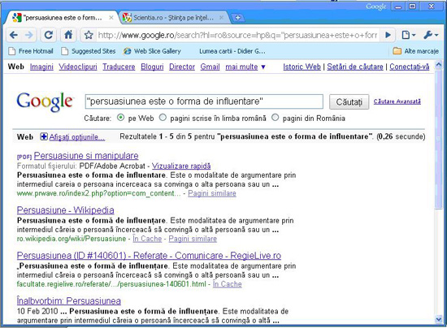
Task: Open Director link
Action: tap(182, 67)
